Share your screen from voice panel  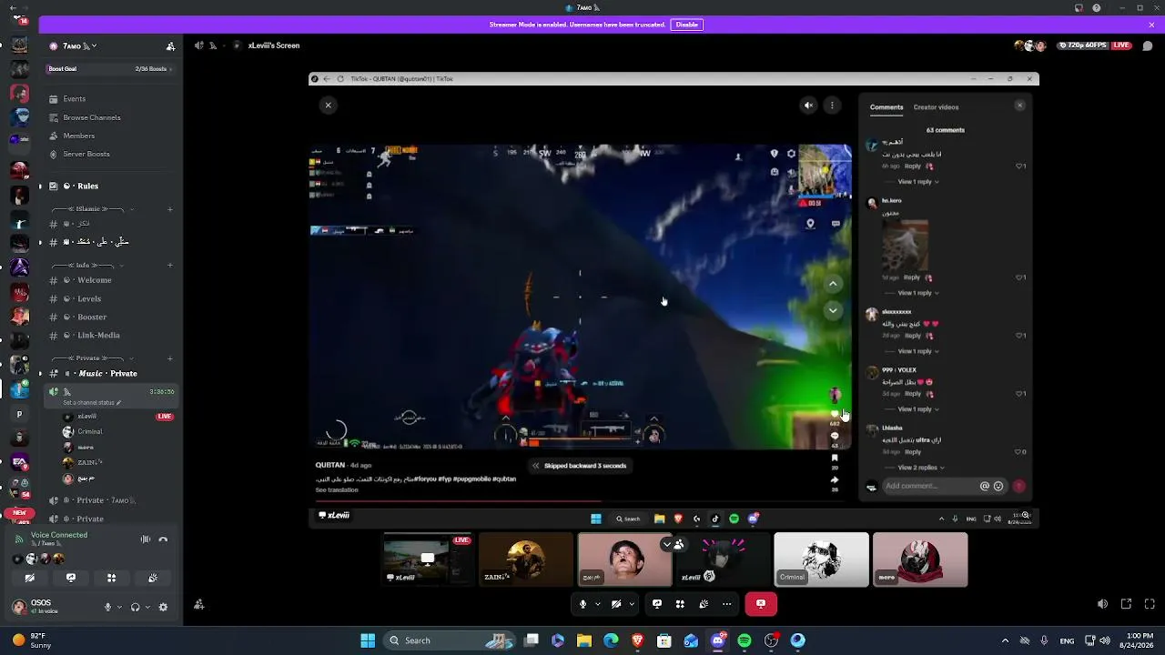pyautogui.click(x=71, y=578)
